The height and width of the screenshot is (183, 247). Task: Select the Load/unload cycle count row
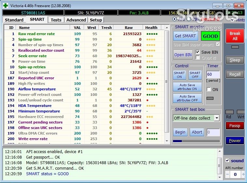[84, 100]
